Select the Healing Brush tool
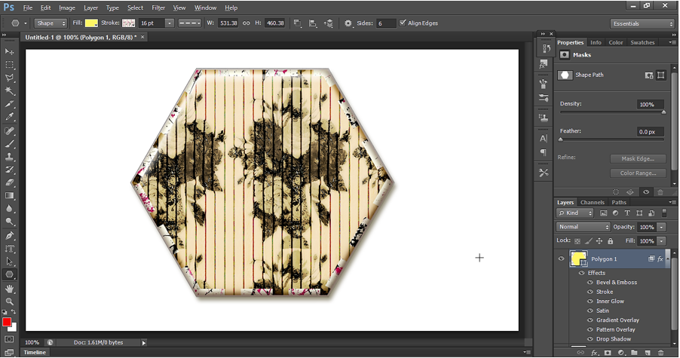Viewport: 680px width, 358px height. tap(9, 130)
